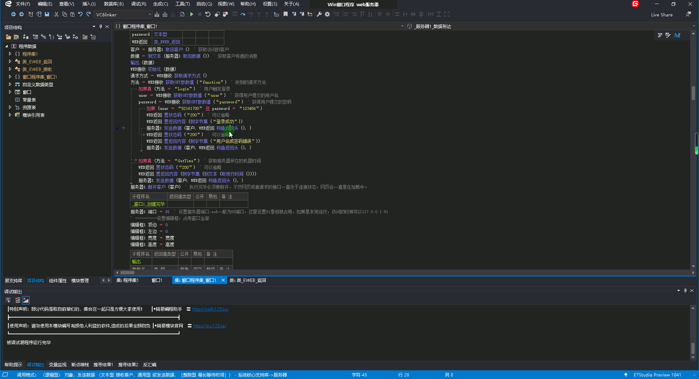Open the _服务器1_数据到达 member dropdown
The image size is (699, 379).
(x=694, y=26)
